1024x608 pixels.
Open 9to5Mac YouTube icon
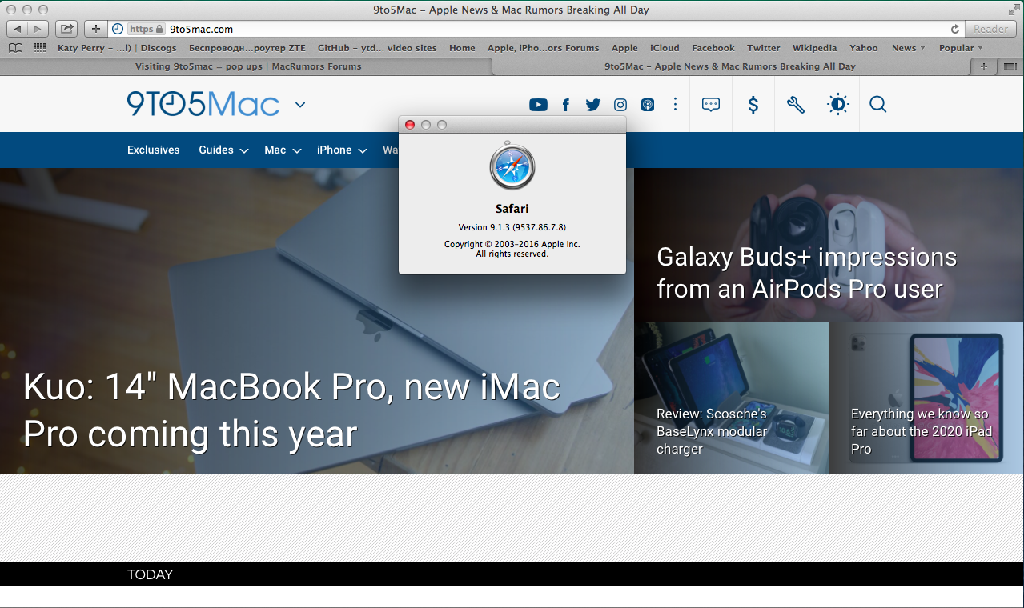[x=538, y=105]
